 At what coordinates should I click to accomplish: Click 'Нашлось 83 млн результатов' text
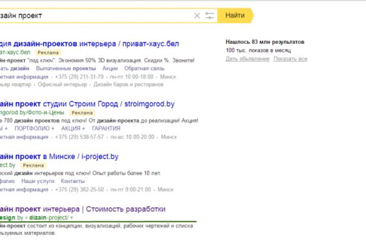265,42
